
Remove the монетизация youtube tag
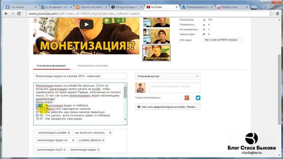pos(69,132)
